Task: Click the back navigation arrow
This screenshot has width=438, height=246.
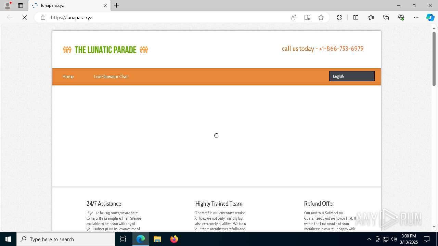Action: pyautogui.click(x=10, y=17)
